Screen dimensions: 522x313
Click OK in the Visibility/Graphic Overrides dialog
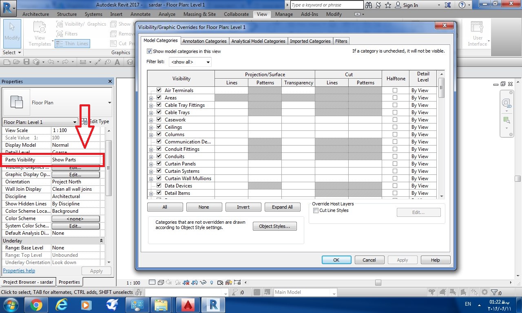[x=336, y=260]
